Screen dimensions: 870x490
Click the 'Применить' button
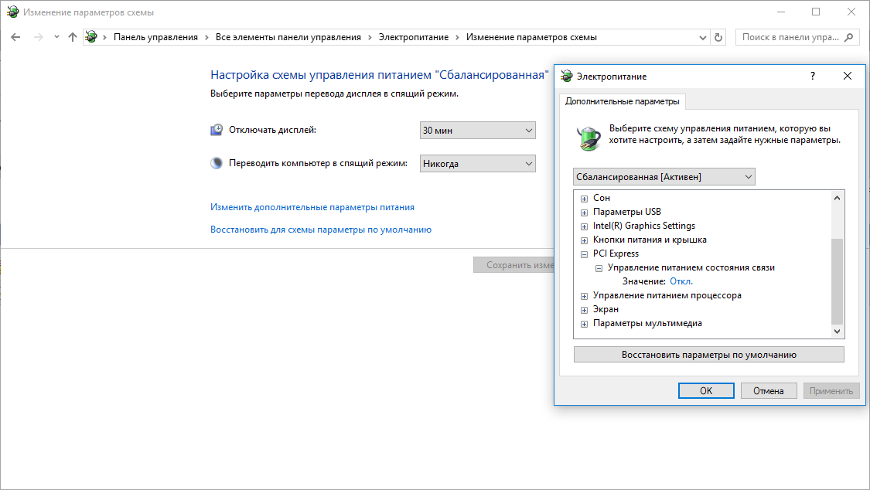[831, 391]
